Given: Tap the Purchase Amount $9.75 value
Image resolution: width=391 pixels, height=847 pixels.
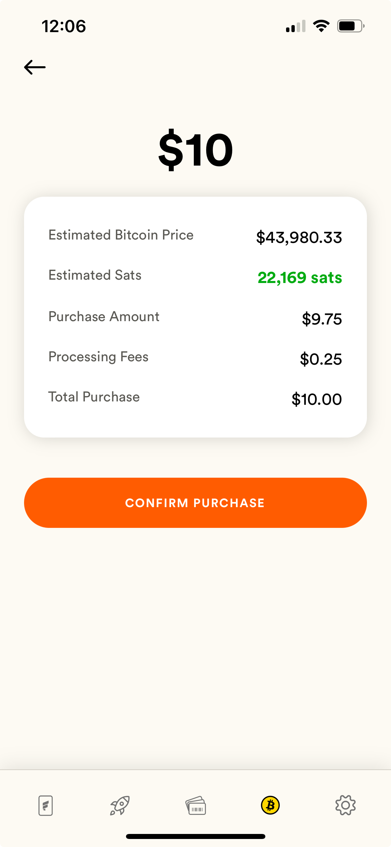Looking at the screenshot, I should click(322, 319).
